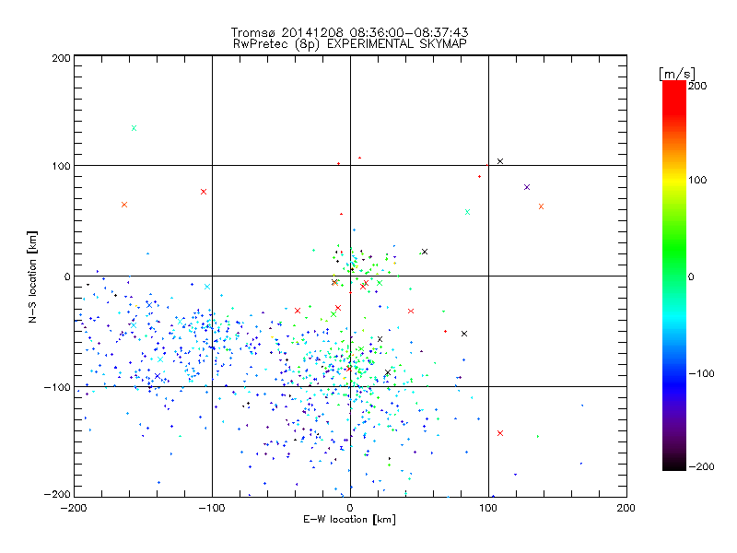737x553 pixels.
Task: Click the '[m/s]' unit label above colorbar
Action: click(x=677, y=74)
